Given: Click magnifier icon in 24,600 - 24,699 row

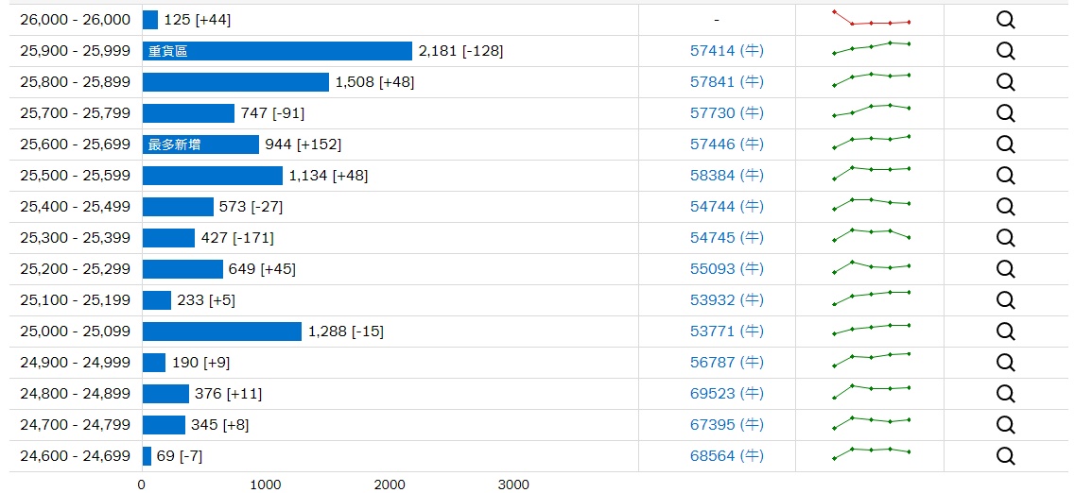Looking at the screenshot, I should pyautogui.click(x=1005, y=456).
